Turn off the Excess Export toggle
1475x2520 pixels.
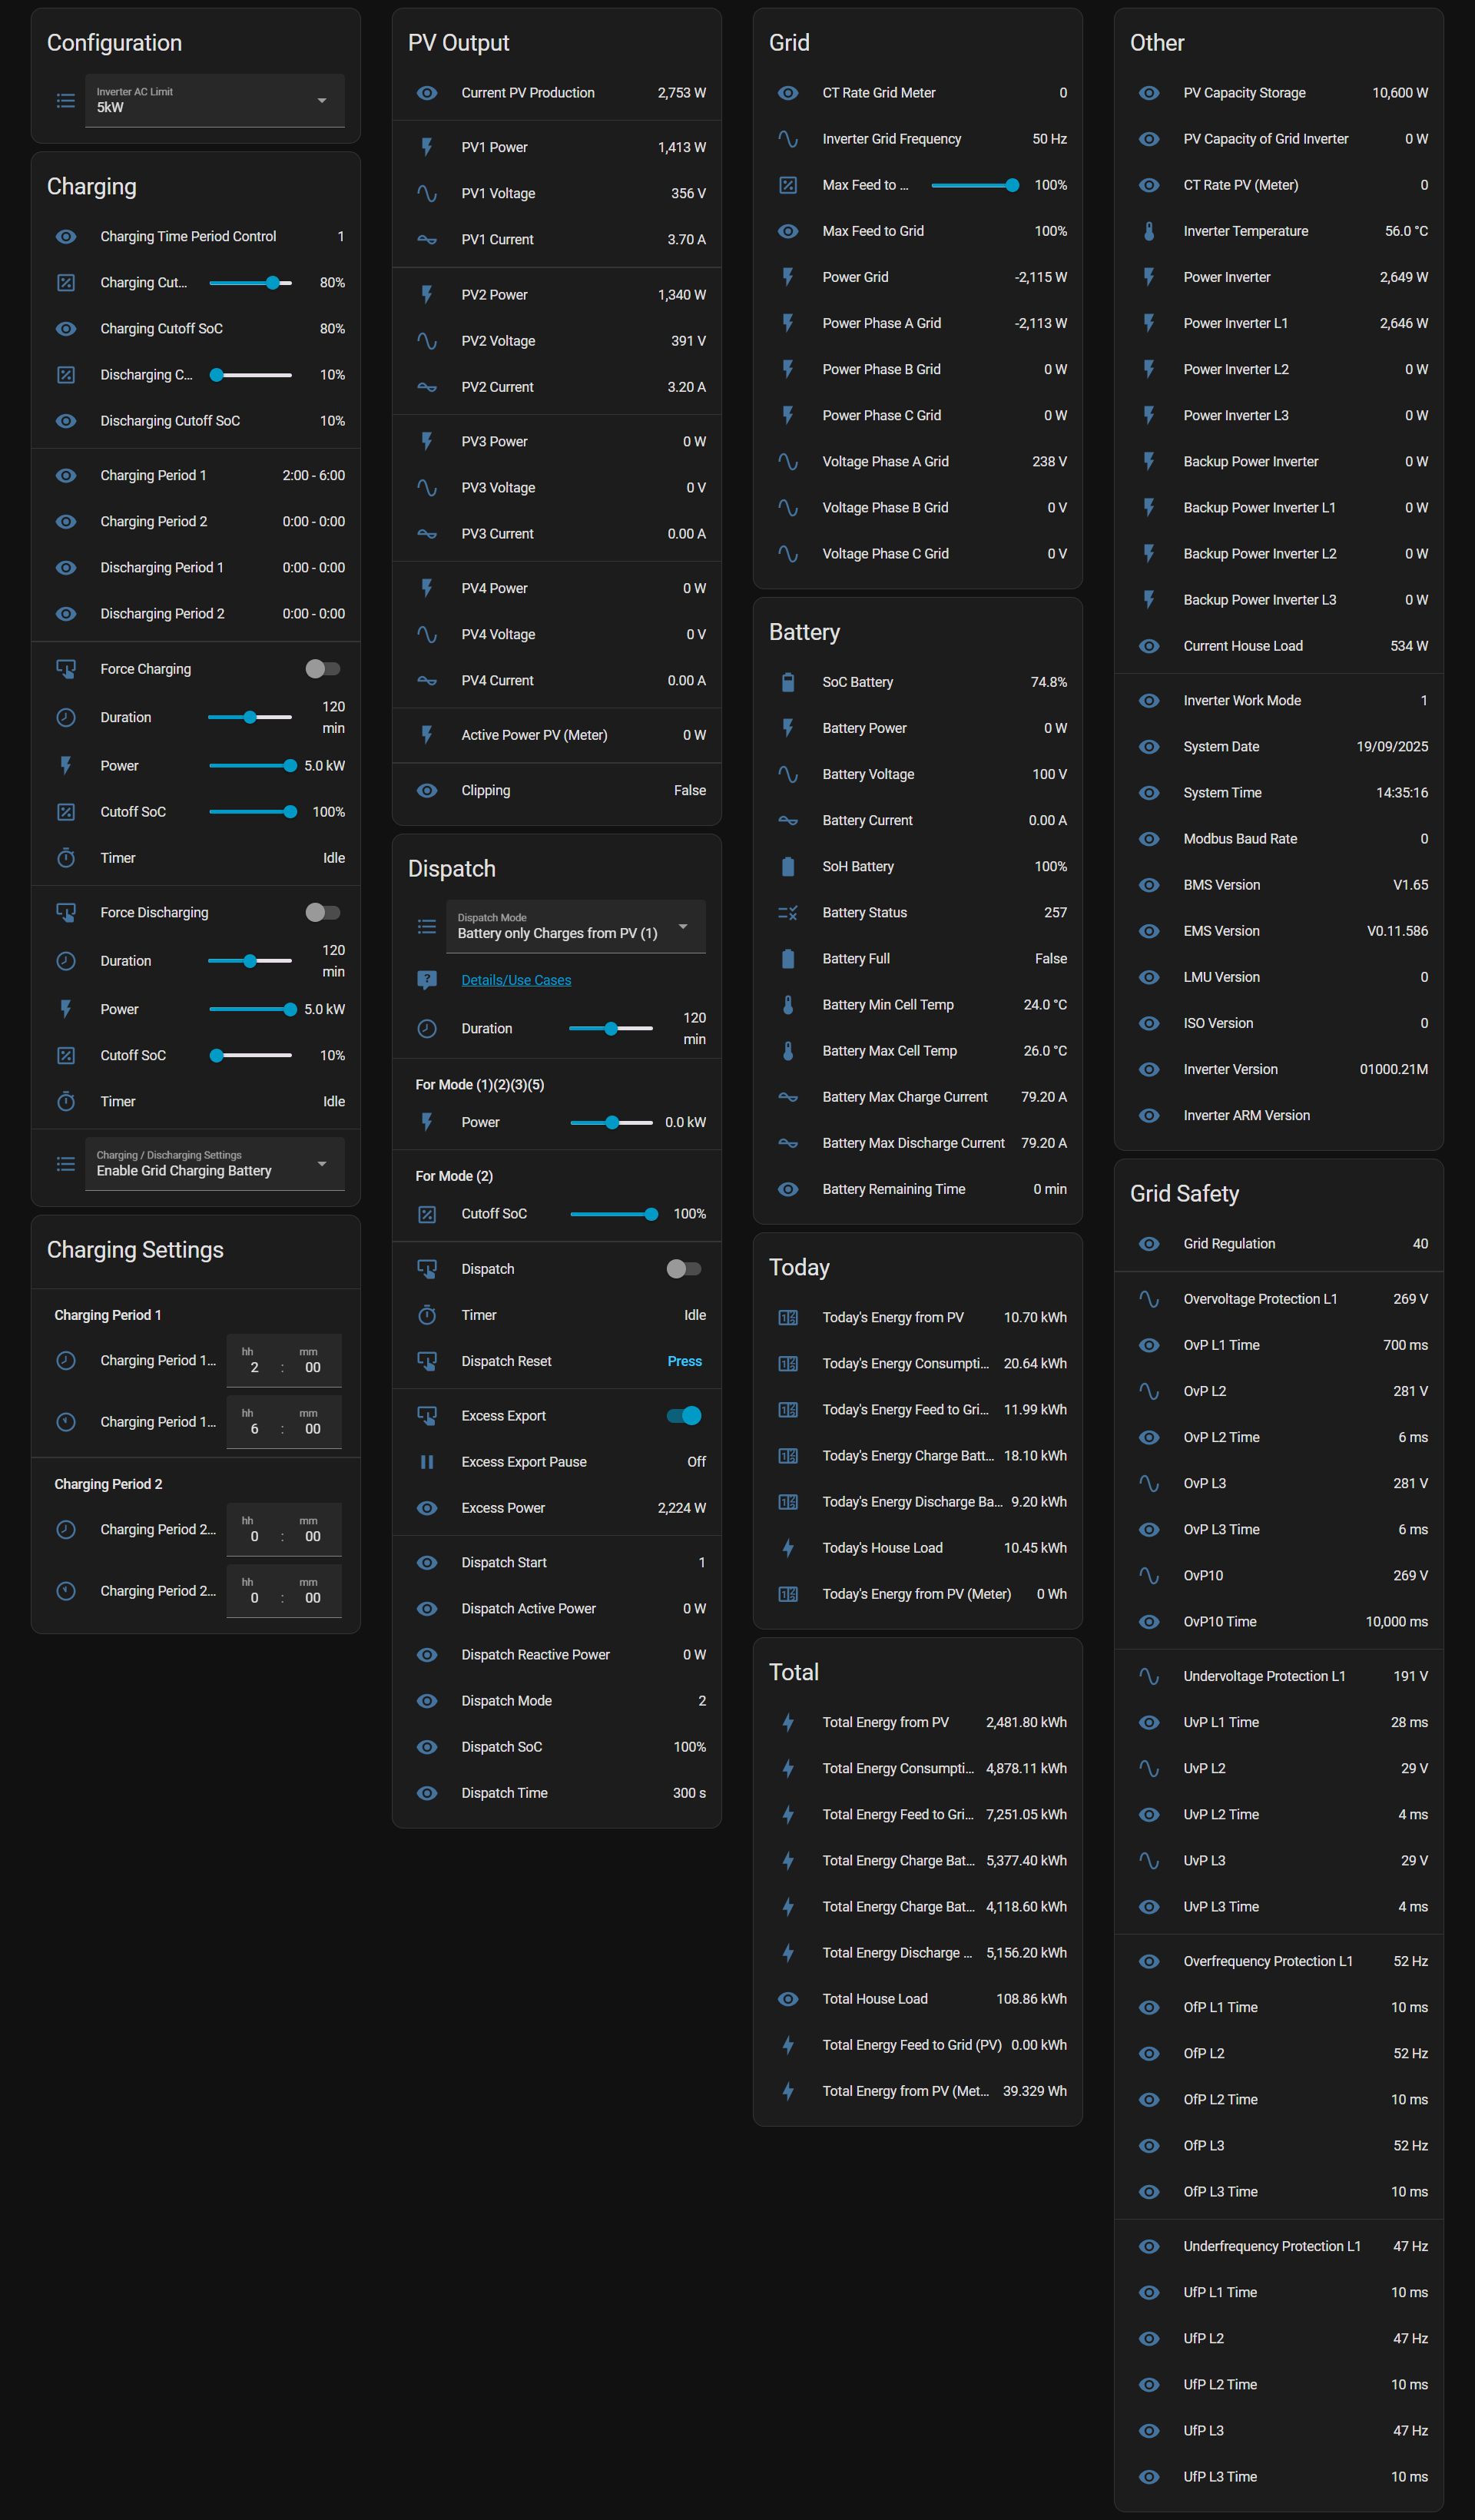click(684, 1415)
